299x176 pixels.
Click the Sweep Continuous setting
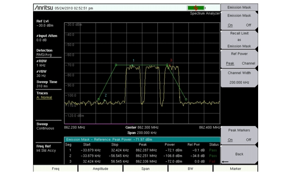click(x=45, y=126)
